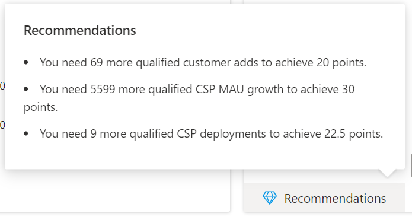The image size is (412, 220).
Task: Click the bullet before CSP deployments item
Action: [25, 133]
